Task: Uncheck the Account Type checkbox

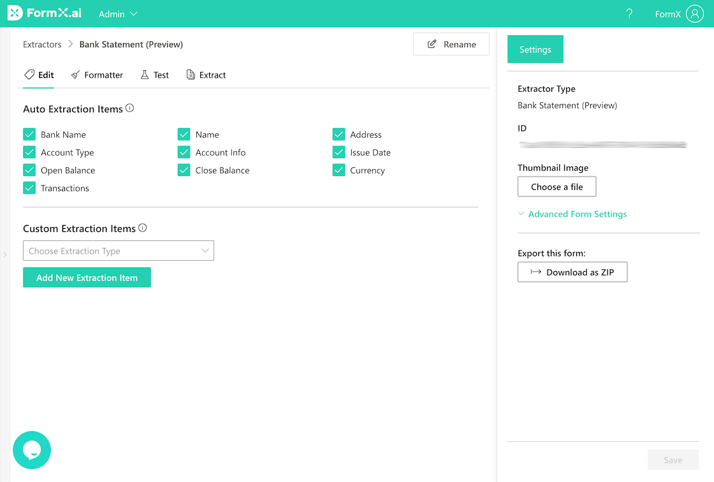Action: [x=29, y=152]
